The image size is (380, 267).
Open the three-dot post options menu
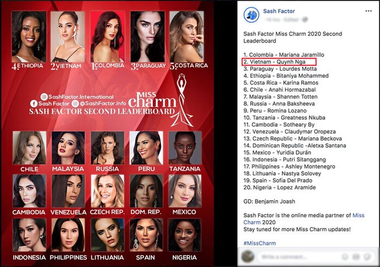click(368, 11)
